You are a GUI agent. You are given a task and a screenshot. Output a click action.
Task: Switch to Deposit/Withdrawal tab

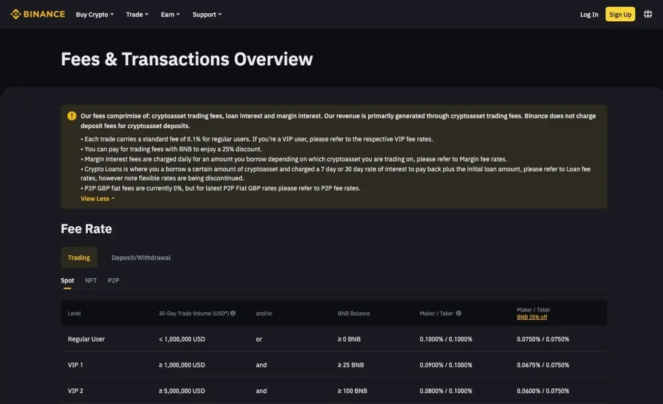pos(141,258)
